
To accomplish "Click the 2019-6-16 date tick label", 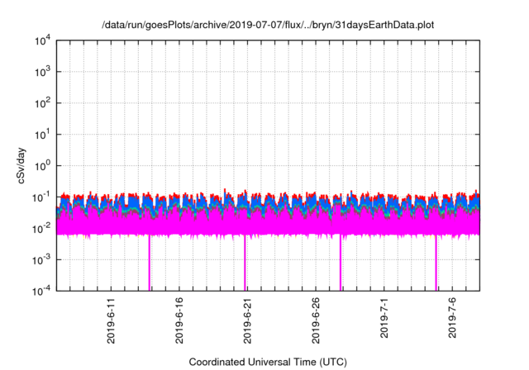I will 179,320.
